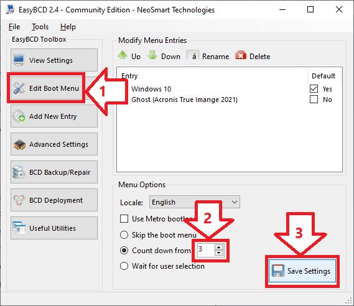Select Wait for user selection option
The image size is (354, 306).
click(124, 266)
